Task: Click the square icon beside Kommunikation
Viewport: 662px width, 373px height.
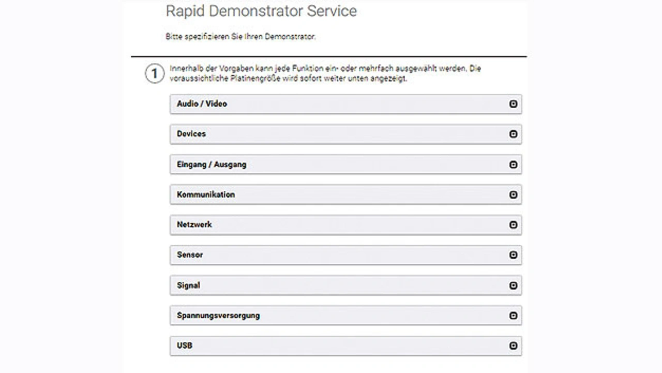Action: point(513,195)
